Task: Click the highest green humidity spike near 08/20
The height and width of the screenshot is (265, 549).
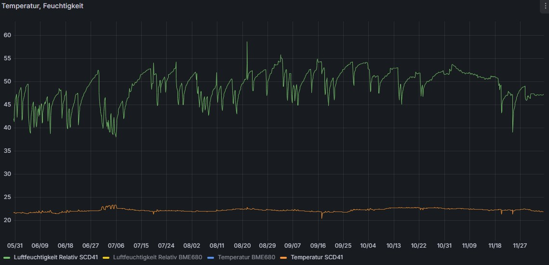Action: (247, 42)
